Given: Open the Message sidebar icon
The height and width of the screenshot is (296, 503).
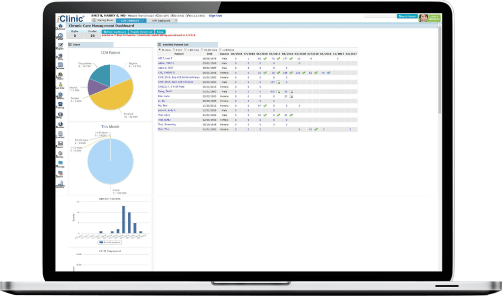Looking at the screenshot, I should coord(60,163).
